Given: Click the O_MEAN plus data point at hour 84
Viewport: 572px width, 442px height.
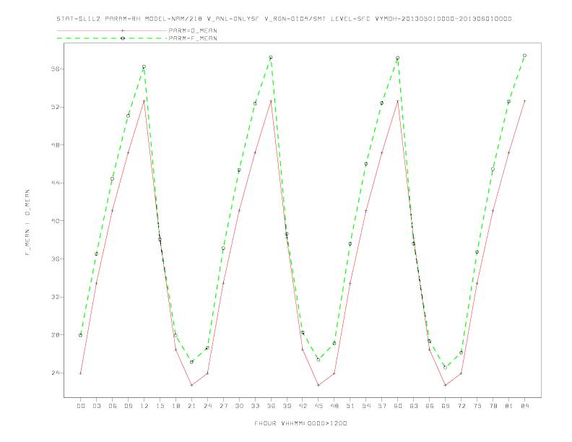Looking at the screenshot, I should tap(524, 100).
